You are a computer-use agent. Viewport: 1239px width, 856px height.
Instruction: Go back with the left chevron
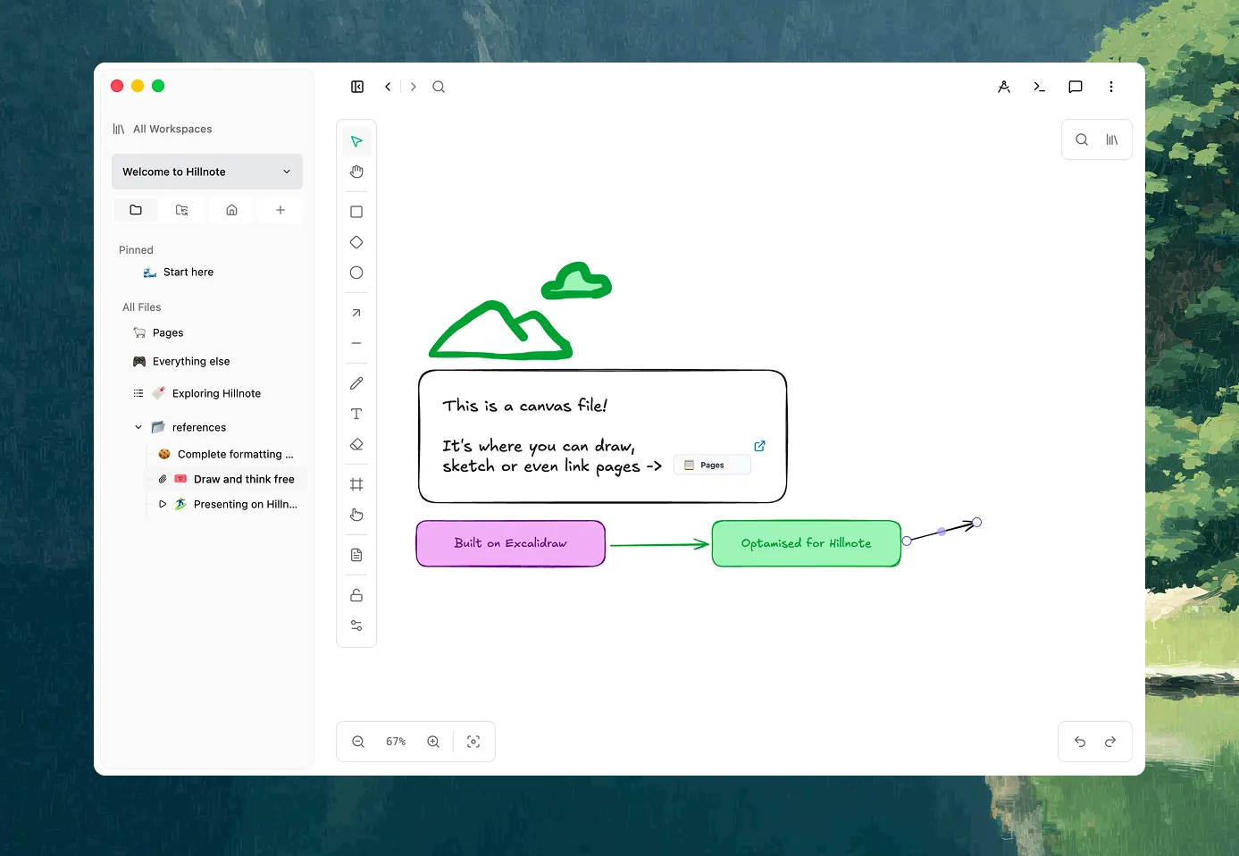(388, 87)
